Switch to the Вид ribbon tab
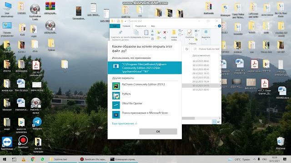The width and height of the screenshot is (291, 163). point(153,26)
